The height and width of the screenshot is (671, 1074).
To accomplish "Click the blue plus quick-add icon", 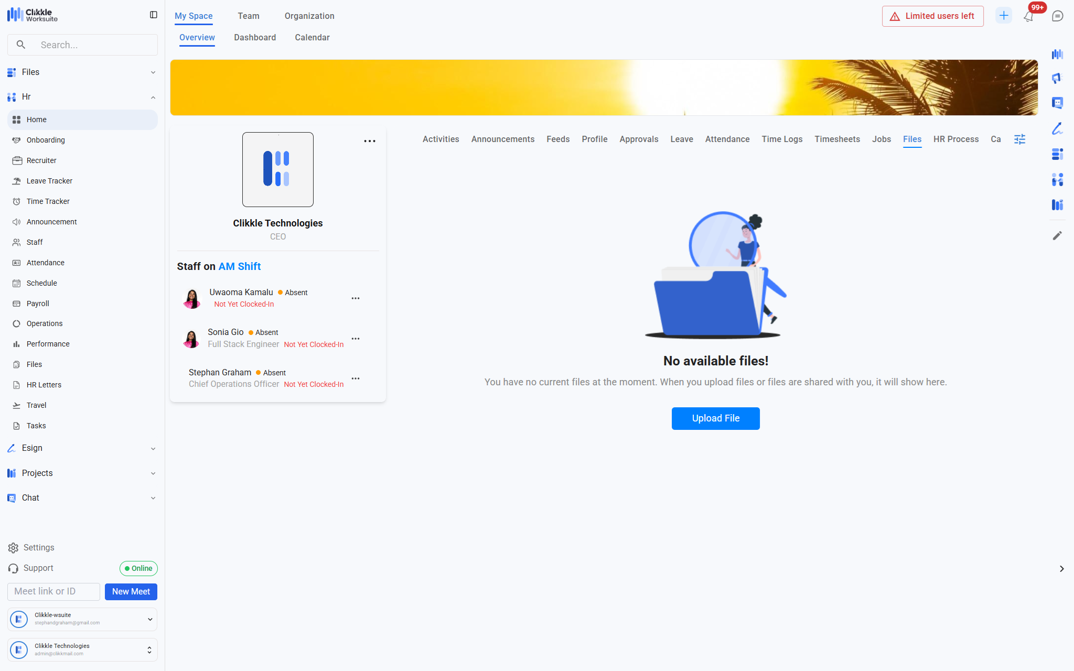I will pos(1004,16).
